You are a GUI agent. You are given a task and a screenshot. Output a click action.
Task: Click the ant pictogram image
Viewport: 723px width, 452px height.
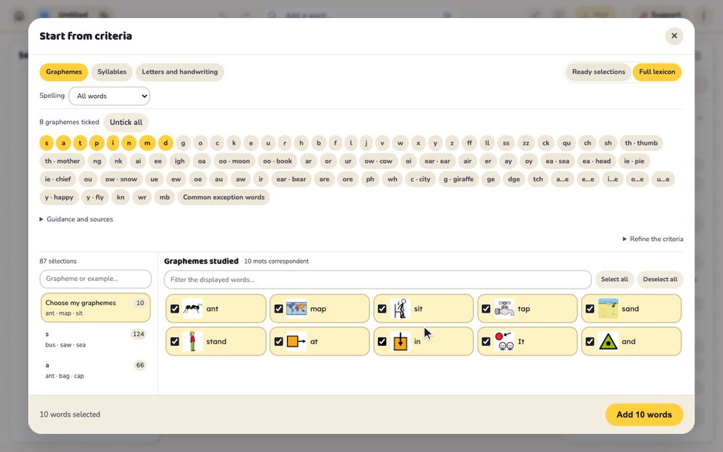tap(192, 309)
